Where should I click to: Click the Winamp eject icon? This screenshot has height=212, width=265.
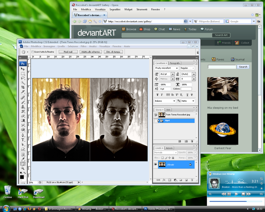pyautogui.click(x=261, y=188)
